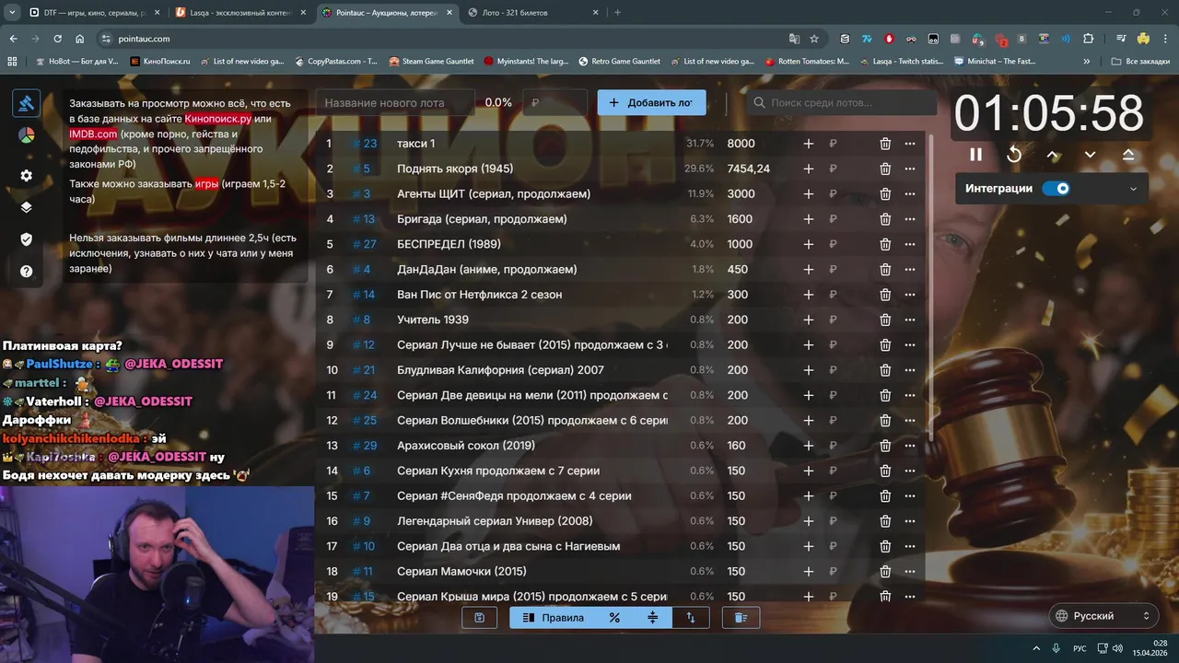Delete the Ван Пис от Нетфликса lot
Screen dimensions: 1179x663
885,295
